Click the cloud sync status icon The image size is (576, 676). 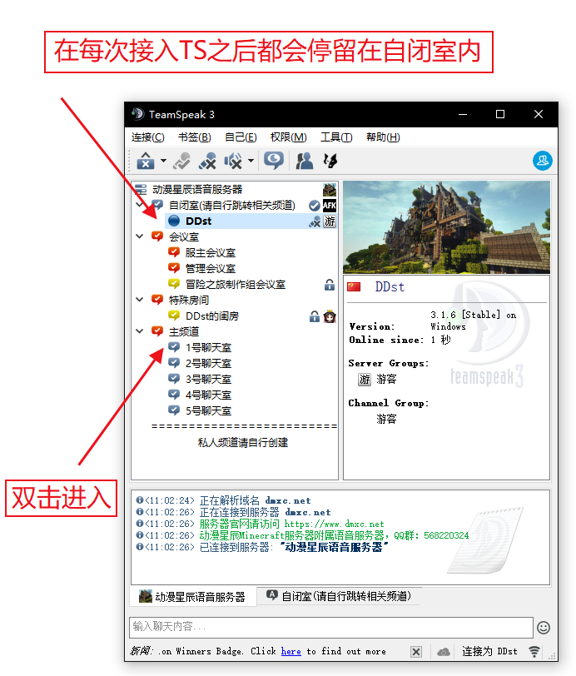(x=444, y=651)
